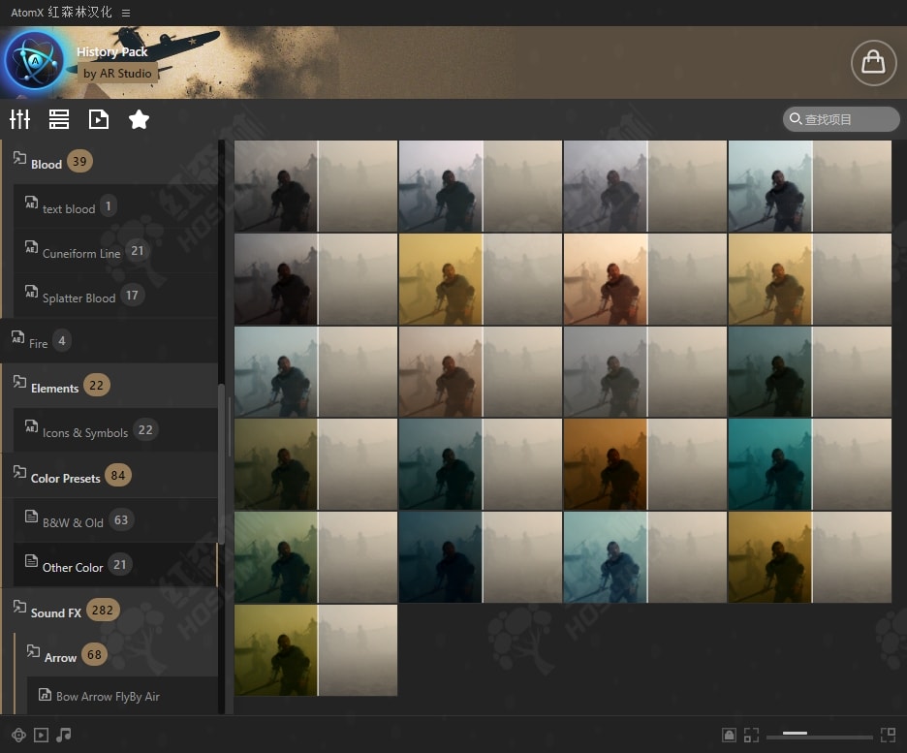907x753 pixels.
Task: Click the large thumbnails icon right of size slider
Action: coord(888,735)
